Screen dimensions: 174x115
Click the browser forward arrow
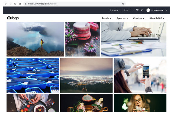click(10, 4)
